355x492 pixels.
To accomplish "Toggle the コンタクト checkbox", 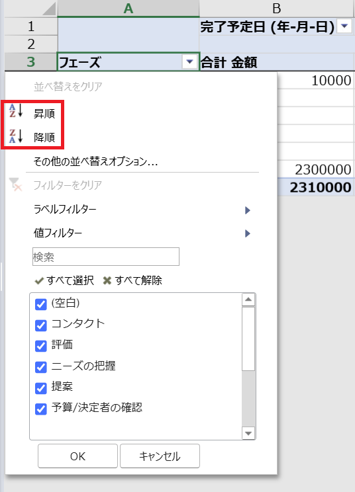I will point(41,325).
